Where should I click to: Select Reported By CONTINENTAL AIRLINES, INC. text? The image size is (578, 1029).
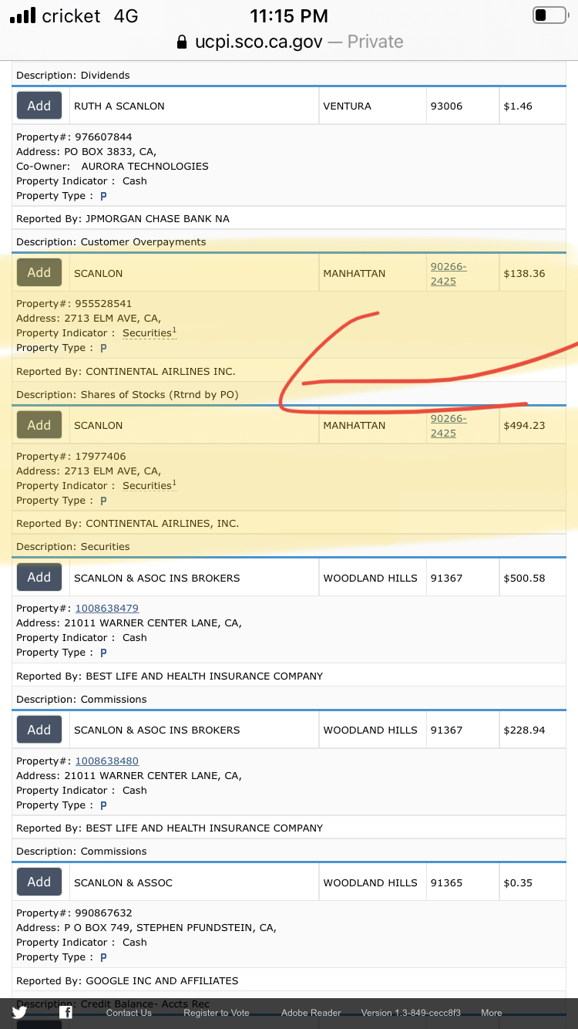[x=128, y=524]
